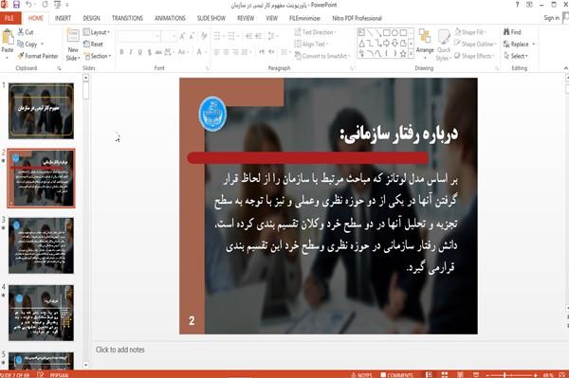The height and width of the screenshot is (378, 569).
Task: Open the Bullets list button
Action: tap(219, 36)
